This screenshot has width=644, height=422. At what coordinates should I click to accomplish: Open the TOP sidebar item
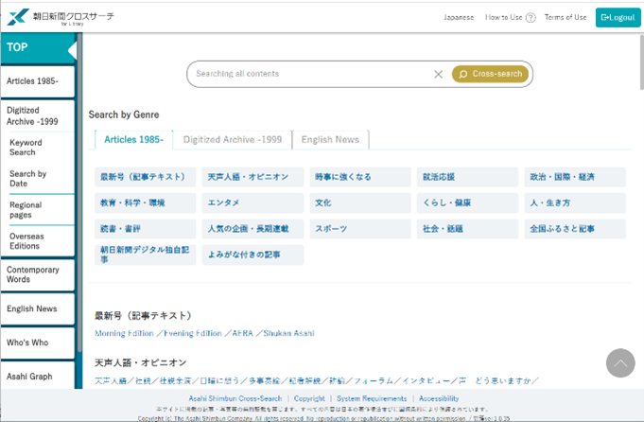38,48
